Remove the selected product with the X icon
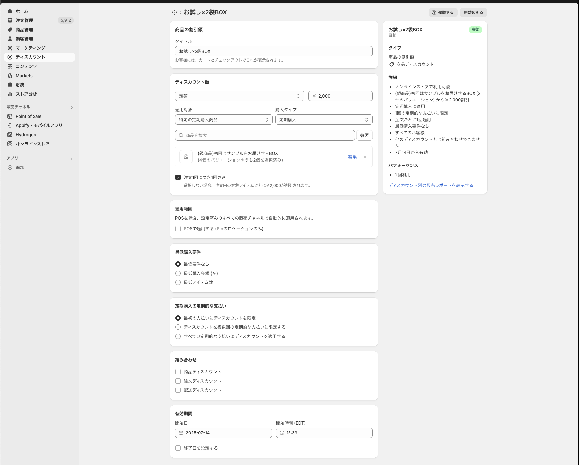 click(x=365, y=157)
